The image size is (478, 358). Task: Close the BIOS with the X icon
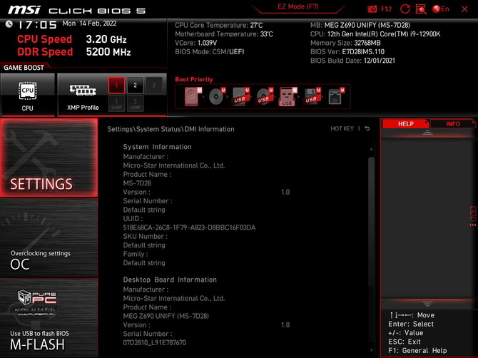pos(464,9)
